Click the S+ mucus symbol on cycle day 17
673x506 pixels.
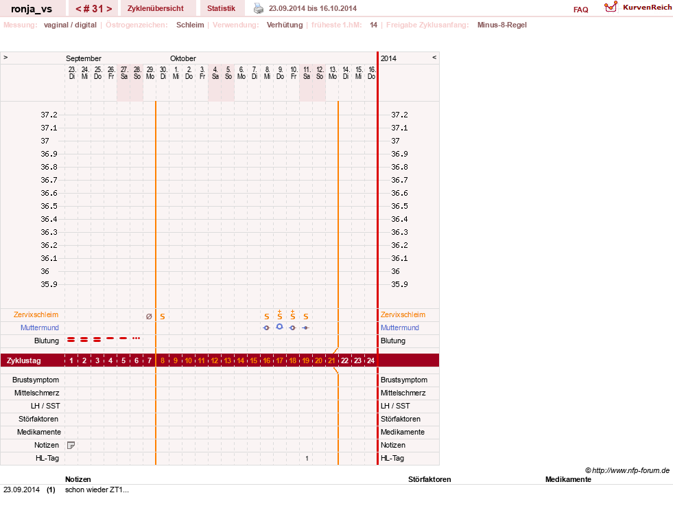coord(279,315)
